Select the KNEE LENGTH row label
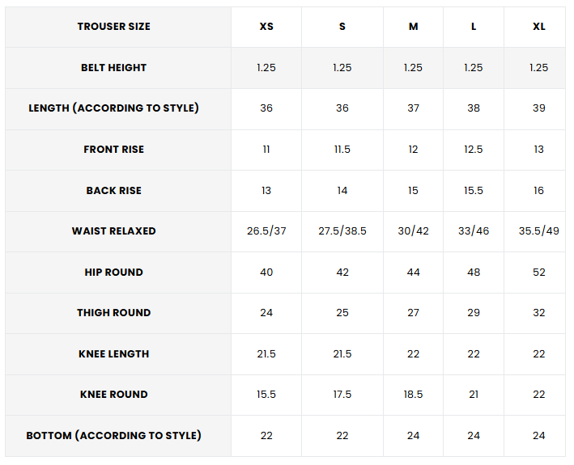 click(x=113, y=354)
